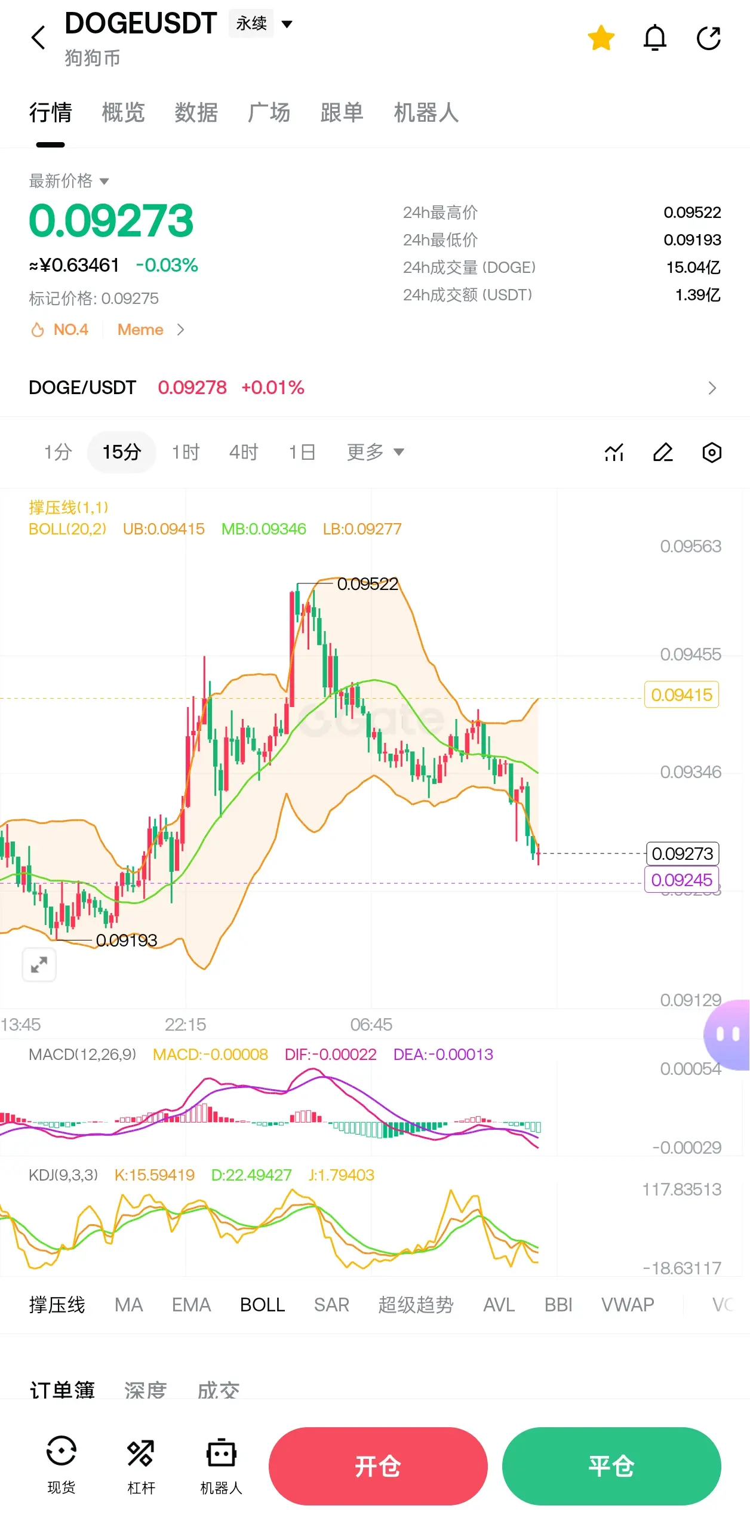The height and width of the screenshot is (1515, 750).
Task: Open the 跟单 tab
Action: pos(342,113)
